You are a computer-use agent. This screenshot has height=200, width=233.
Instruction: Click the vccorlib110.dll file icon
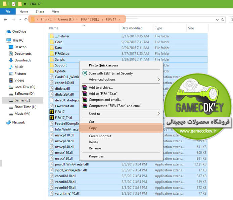tap(52, 176)
